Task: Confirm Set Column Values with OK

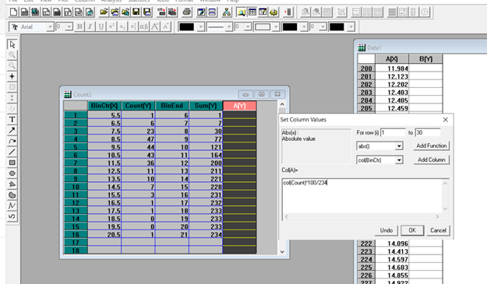Action: pyautogui.click(x=412, y=230)
